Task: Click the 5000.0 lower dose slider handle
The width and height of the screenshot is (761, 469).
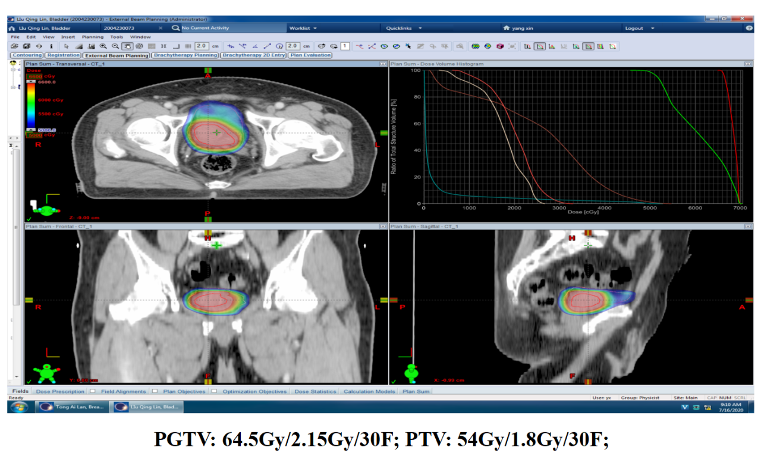Action: point(32,130)
